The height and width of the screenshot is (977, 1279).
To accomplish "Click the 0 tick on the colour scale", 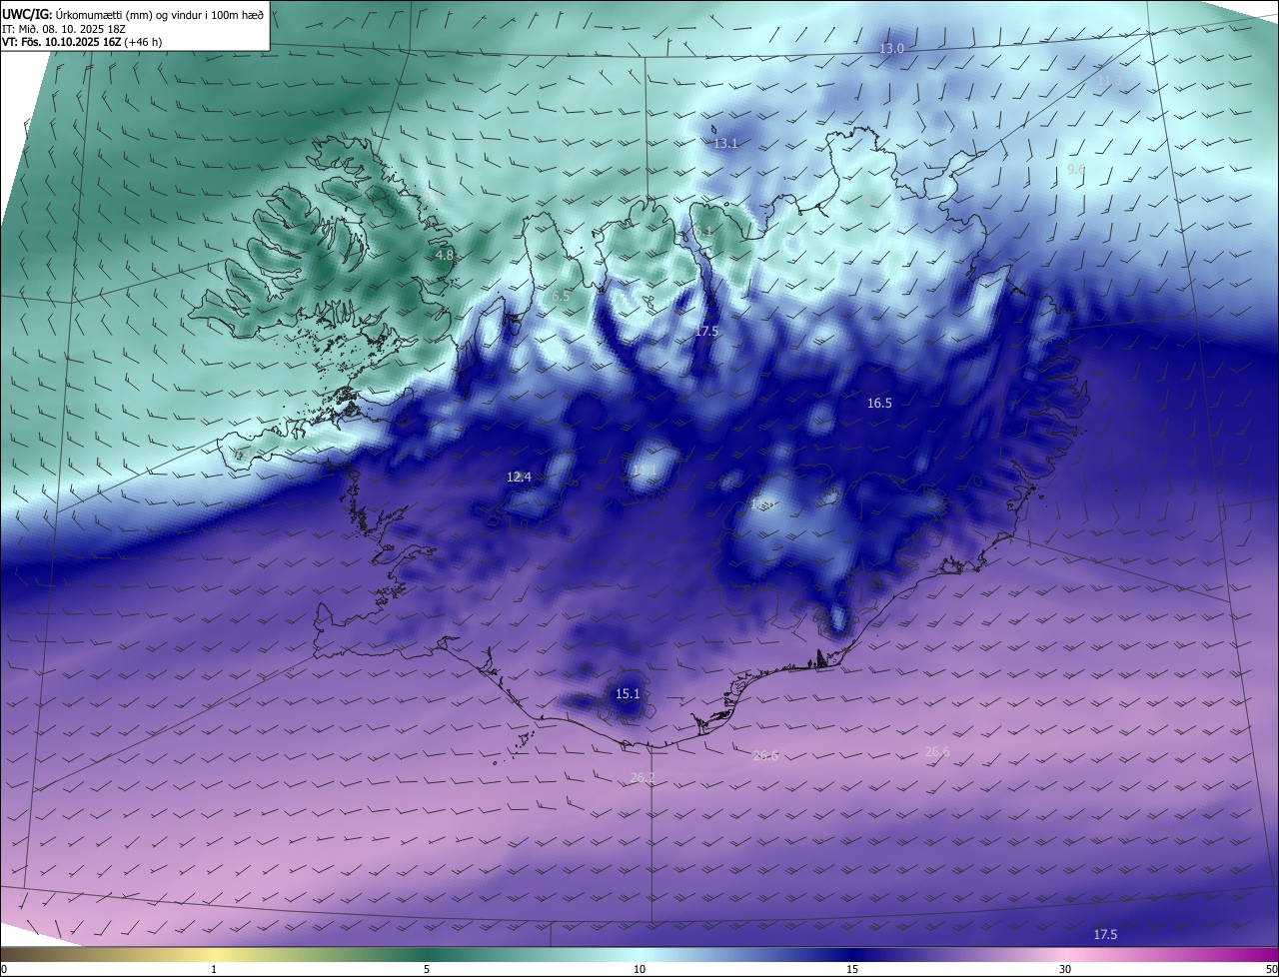I will [3, 969].
